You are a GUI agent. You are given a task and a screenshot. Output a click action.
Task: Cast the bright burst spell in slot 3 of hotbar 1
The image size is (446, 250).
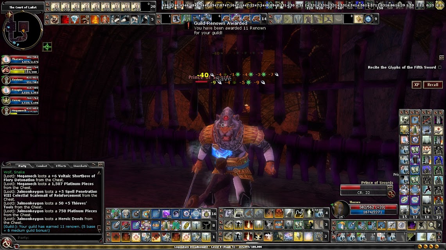coord(136,237)
